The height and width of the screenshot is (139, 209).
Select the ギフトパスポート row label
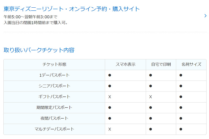coord(54,97)
